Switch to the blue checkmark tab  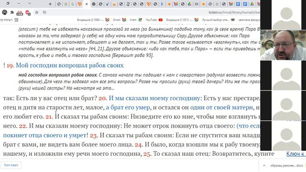click(107, 4)
